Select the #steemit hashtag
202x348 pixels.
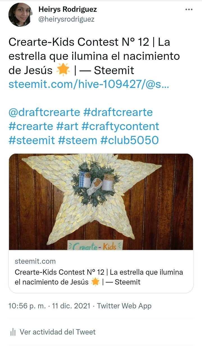32,140
